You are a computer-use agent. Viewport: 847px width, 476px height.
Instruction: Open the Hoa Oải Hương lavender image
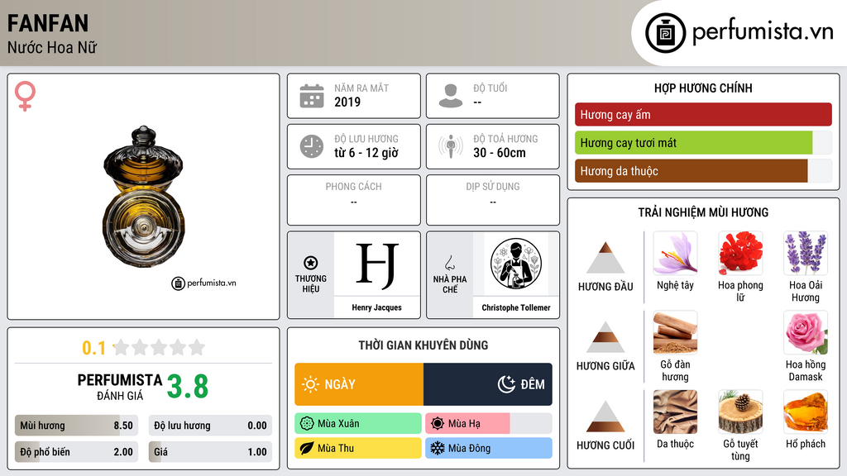[806, 254]
